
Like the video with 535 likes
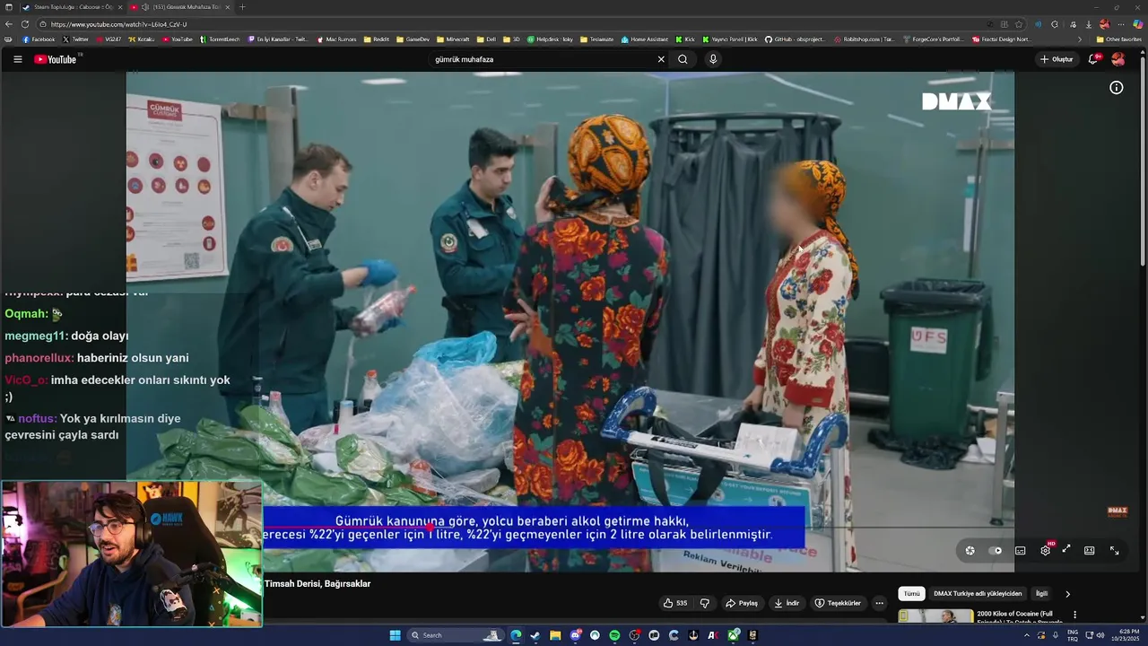[675, 603]
